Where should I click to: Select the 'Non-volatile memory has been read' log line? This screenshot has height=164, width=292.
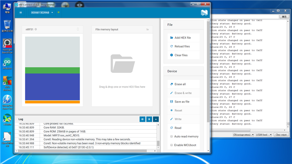pyautogui.click(x=92, y=143)
